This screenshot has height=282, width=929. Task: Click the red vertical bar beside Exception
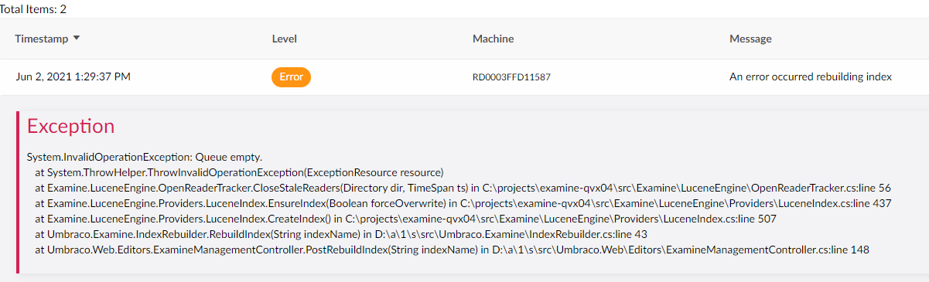pyautogui.click(x=18, y=192)
